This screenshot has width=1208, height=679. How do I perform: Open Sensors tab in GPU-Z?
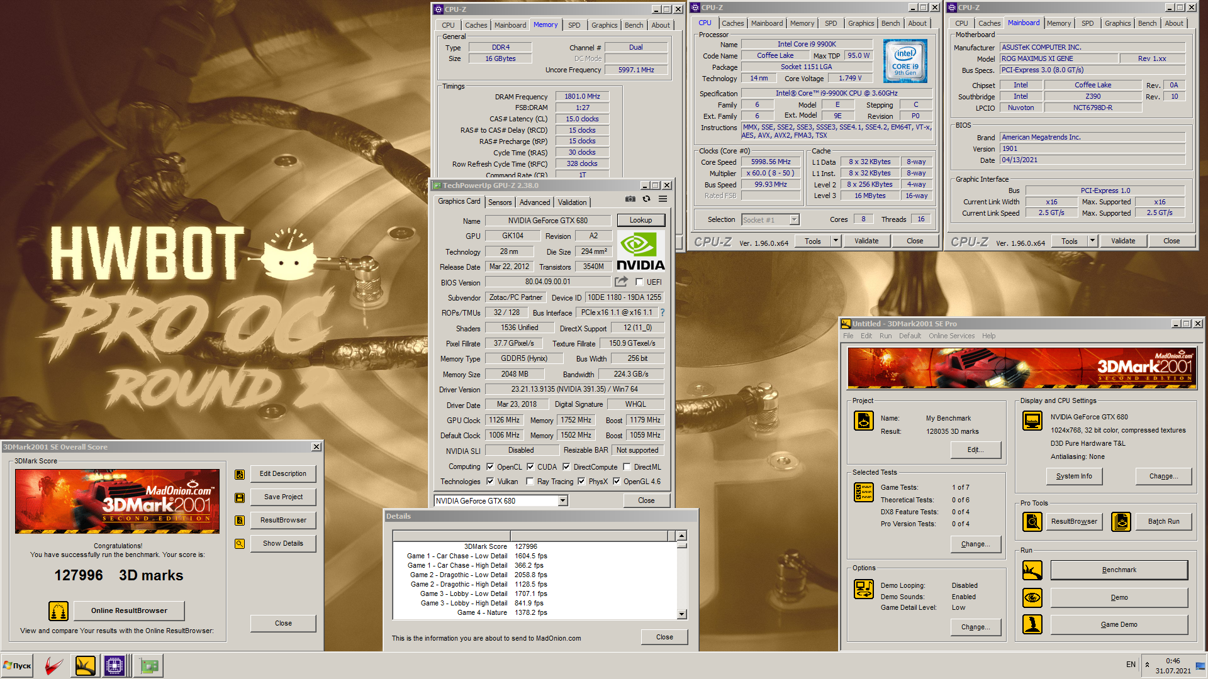pyautogui.click(x=500, y=202)
